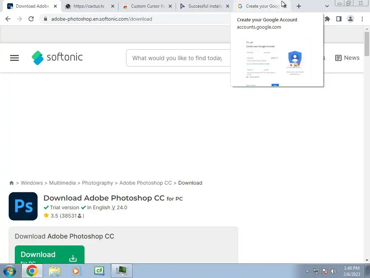Open the Windows breadcrumb link
The image size is (370, 278).
[x=32, y=183]
